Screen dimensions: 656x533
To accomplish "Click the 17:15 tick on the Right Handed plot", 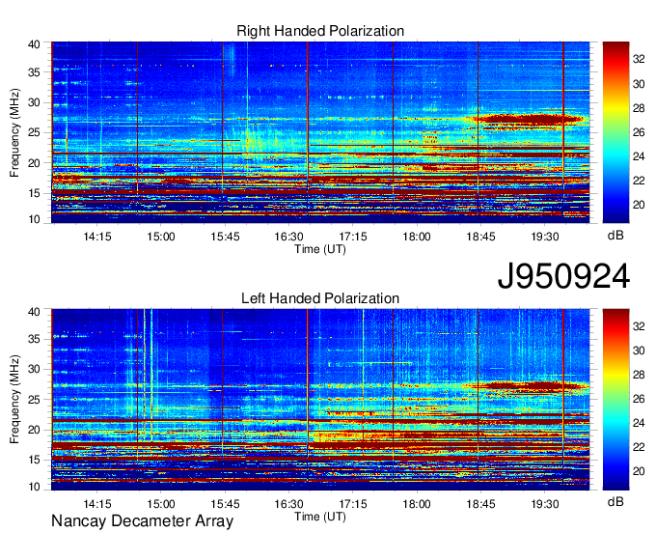I will pyautogui.click(x=353, y=237).
